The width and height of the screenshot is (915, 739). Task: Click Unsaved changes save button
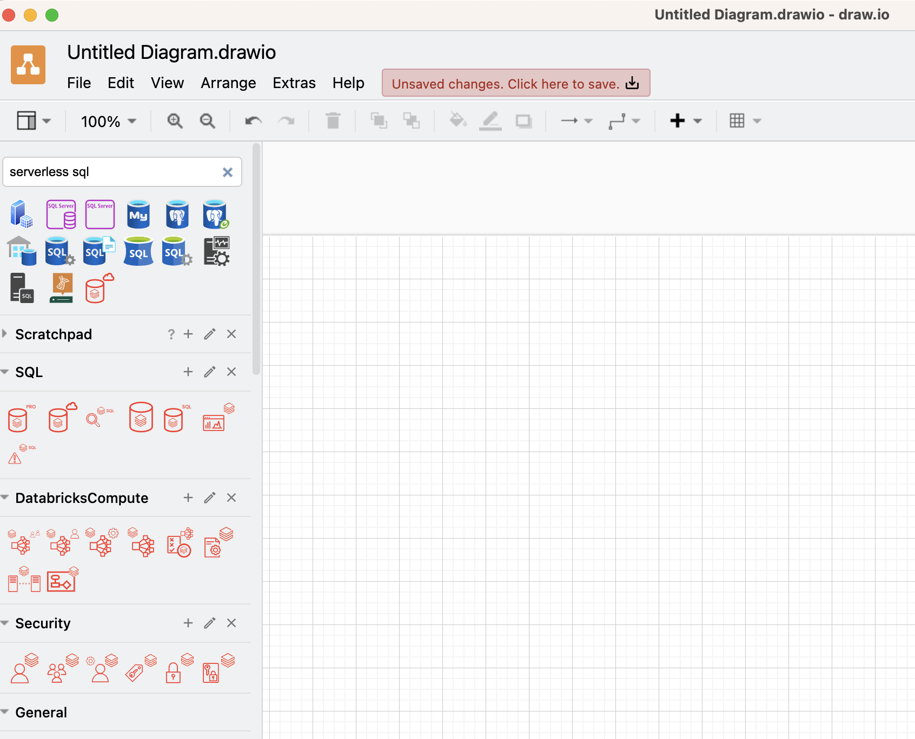pyautogui.click(x=516, y=83)
